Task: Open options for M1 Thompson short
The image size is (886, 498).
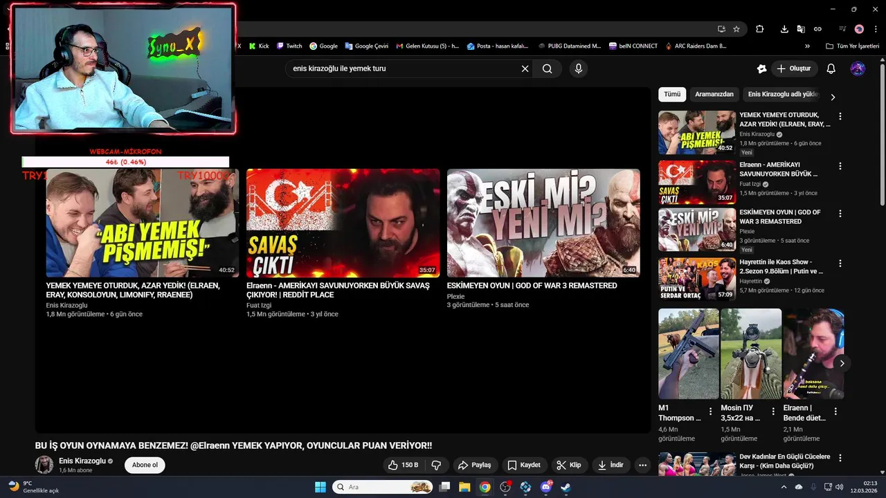Action: 710,411
